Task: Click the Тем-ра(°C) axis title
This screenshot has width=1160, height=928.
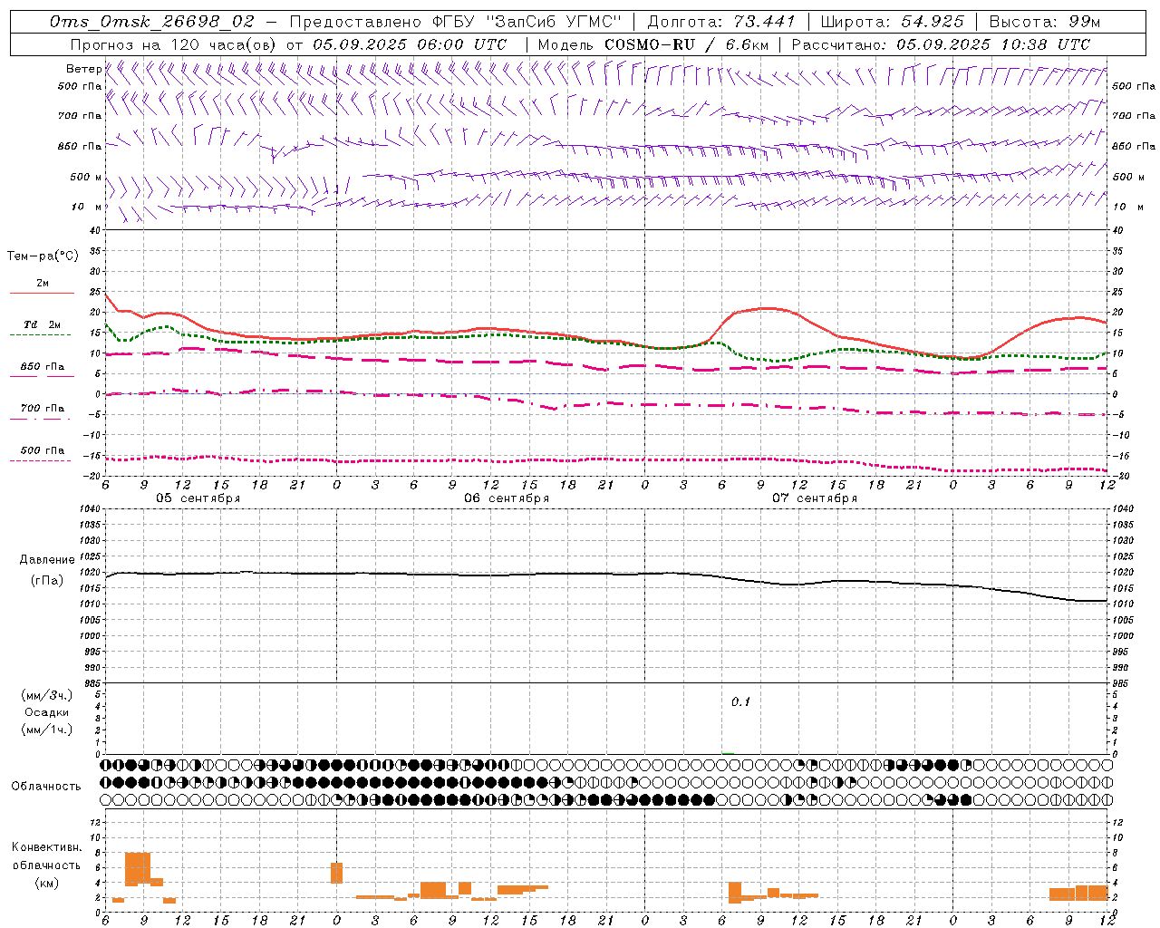Action: coord(43,256)
